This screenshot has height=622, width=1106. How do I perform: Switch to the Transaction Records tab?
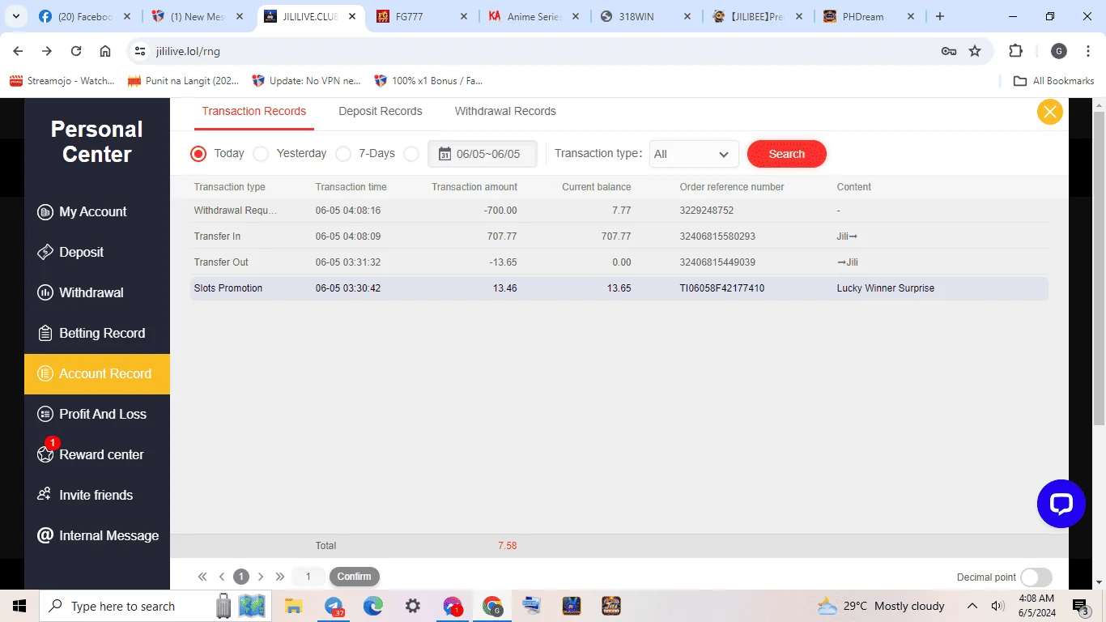[x=254, y=112]
